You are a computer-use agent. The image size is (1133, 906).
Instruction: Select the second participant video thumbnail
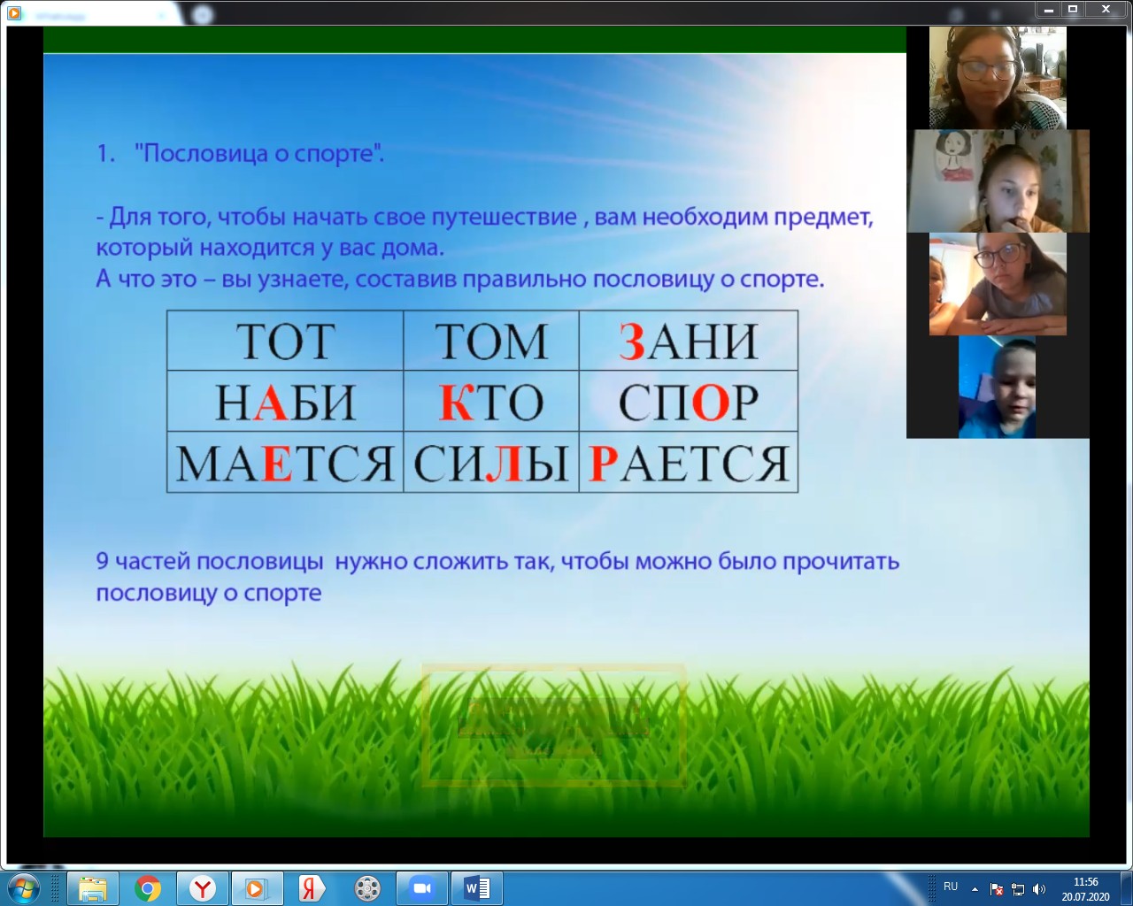point(998,181)
